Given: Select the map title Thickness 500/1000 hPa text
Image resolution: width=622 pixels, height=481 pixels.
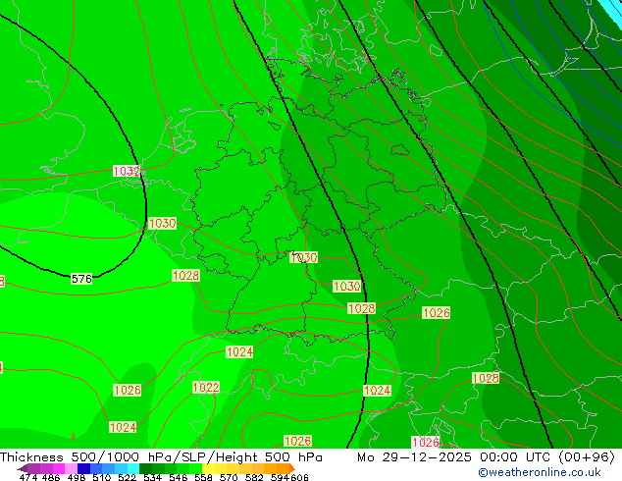Looking at the screenshot, I should tap(87, 457).
